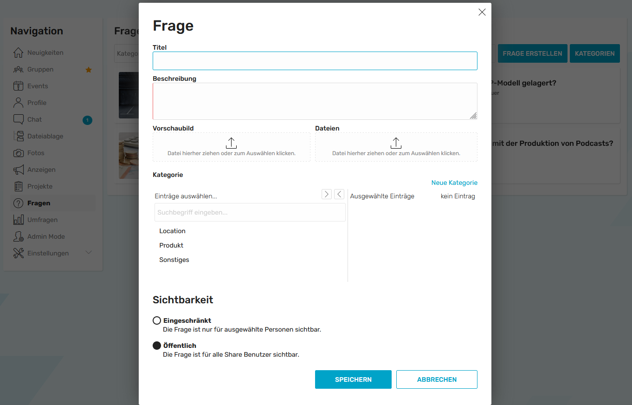Viewport: 632px width, 405px height.
Task: Click the Umfragen bar chart icon
Action: 18,220
